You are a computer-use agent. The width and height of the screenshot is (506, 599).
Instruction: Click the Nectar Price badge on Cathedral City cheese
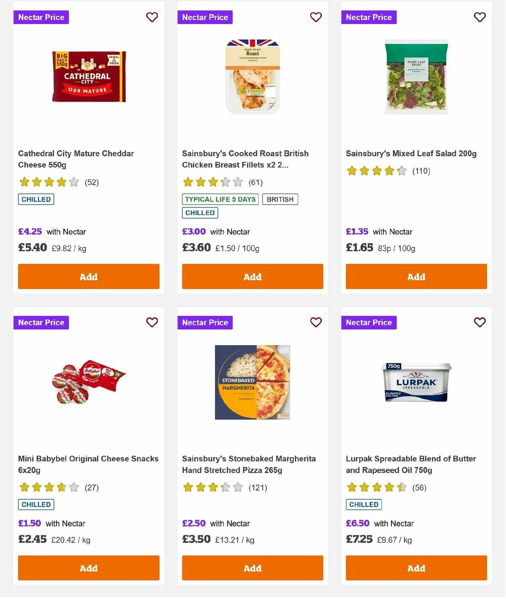pos(41,17)
